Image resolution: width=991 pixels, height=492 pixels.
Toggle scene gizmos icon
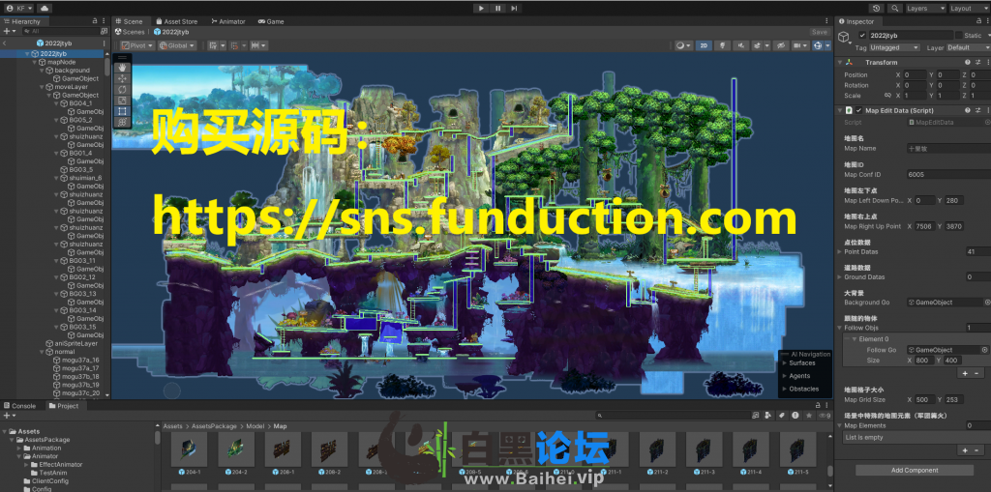click(819, 45)
